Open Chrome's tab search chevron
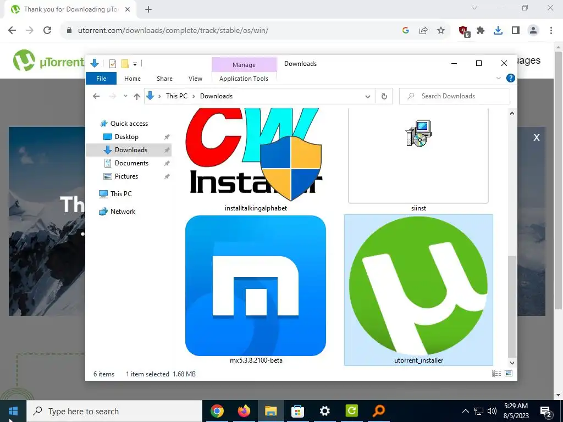Viewport: 563px width, 422px height. (474, 8)
